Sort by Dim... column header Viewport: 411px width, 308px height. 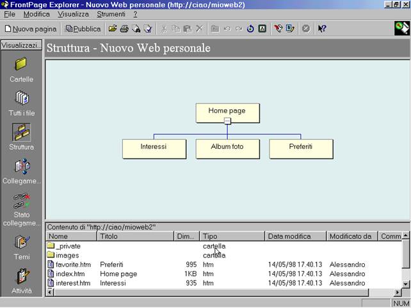[x=187, y=236]
